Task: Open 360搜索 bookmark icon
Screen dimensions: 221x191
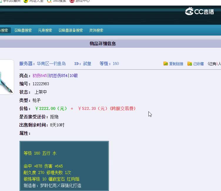Action: click(49, 1)
